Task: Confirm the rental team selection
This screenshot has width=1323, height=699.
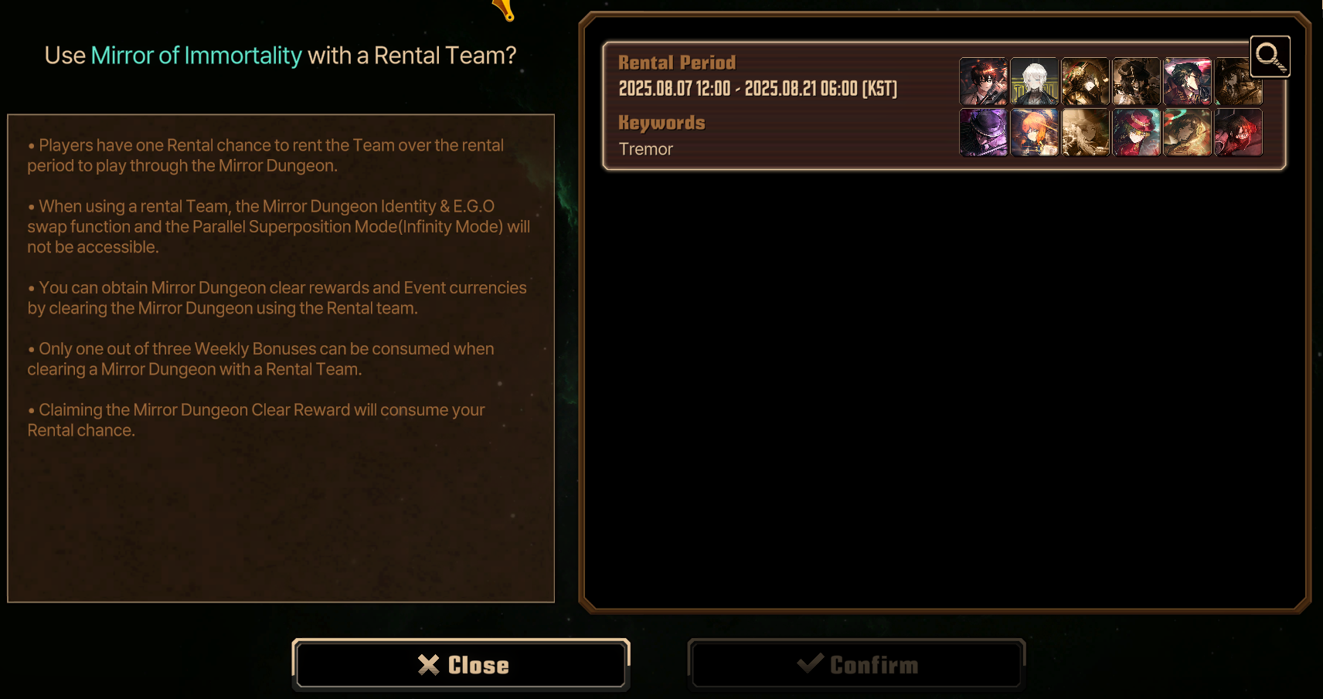Action: [x=856, y=664]
